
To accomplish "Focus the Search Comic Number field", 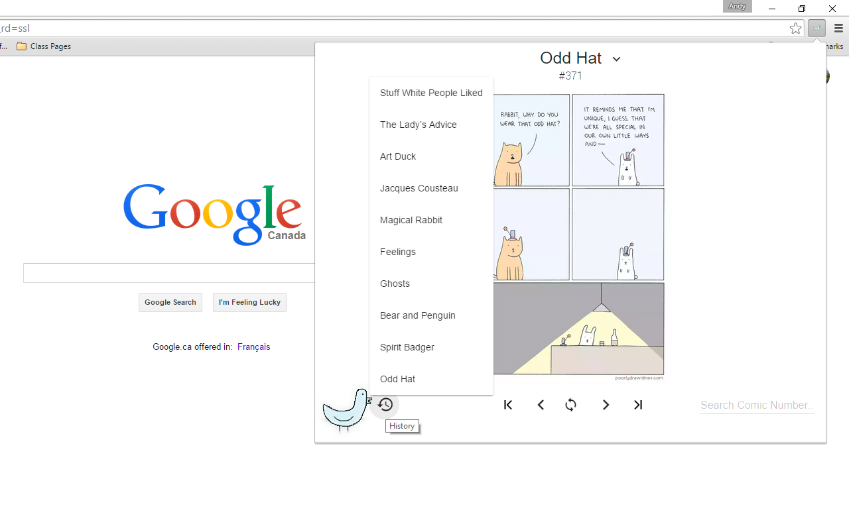I will coord(757,405).
